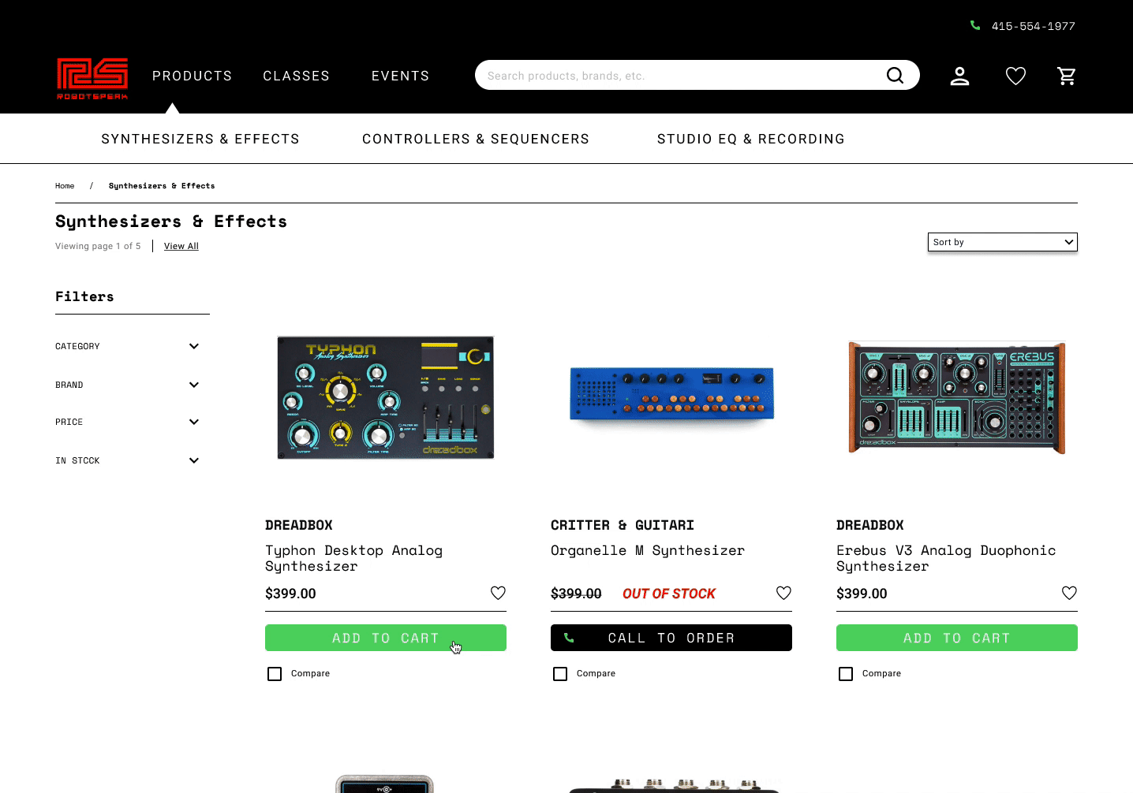The height and width of the screenshot is (793, 1133).
Task: Click the Viewing page 1 of 5 text
Action: click(98, 246)
